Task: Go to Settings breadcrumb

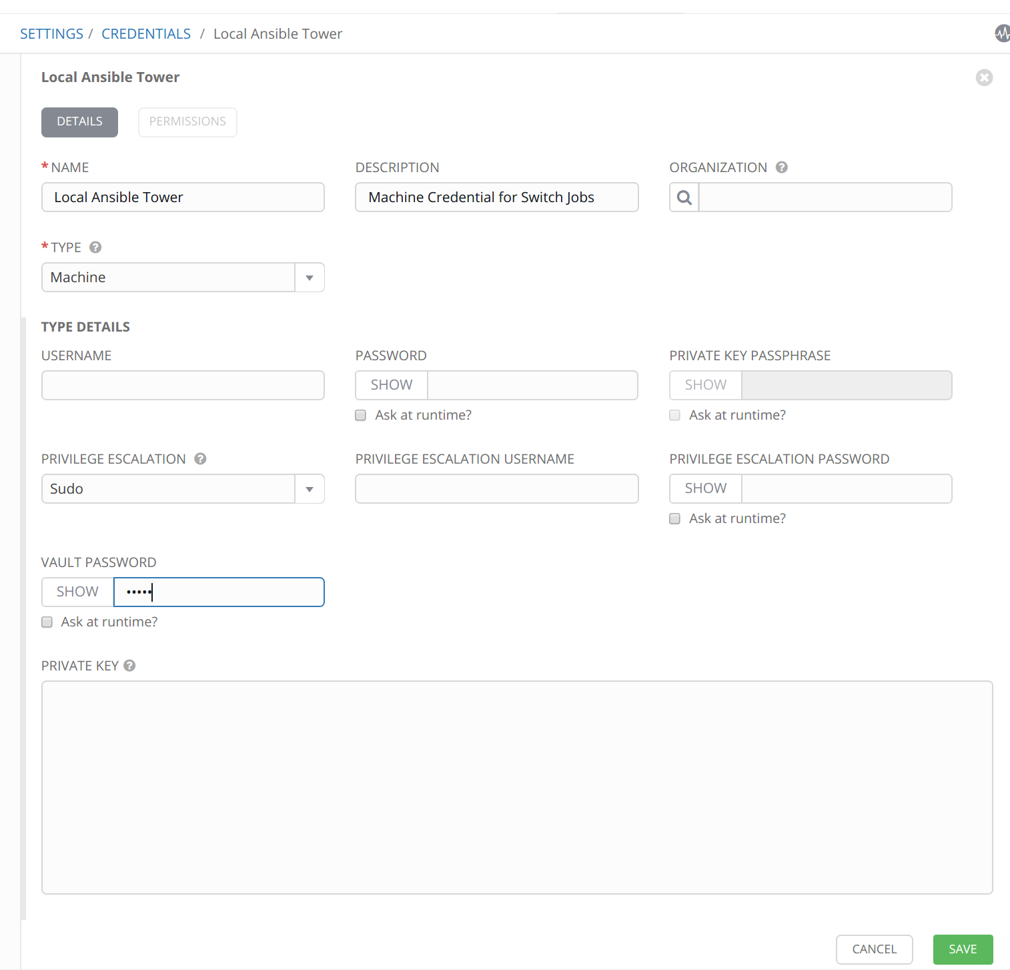Action: pyautogui.click(x=51, y=34)
